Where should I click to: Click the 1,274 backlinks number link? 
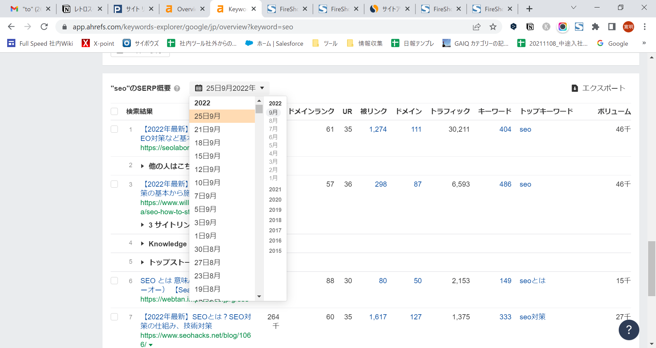coord(378,129)
